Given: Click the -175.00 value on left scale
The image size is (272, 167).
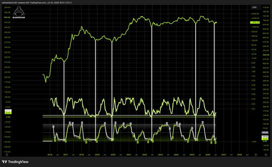Looking at the screenshot, I should click(7, 152).
